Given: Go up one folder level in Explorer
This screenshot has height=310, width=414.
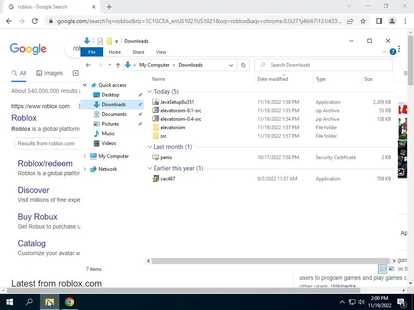Looking at the screenshot, I should (118, 65).
